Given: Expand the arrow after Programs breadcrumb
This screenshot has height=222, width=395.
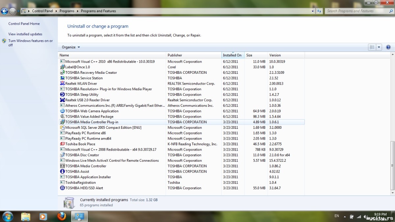Looking at the screenshot, I should pos(78,11).
